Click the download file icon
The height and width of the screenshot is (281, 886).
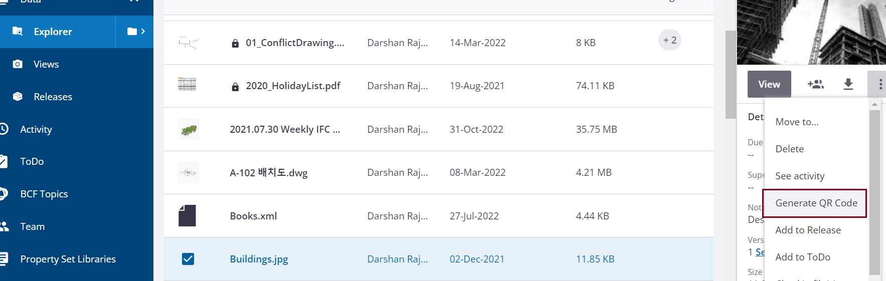(x=848, y=84)
